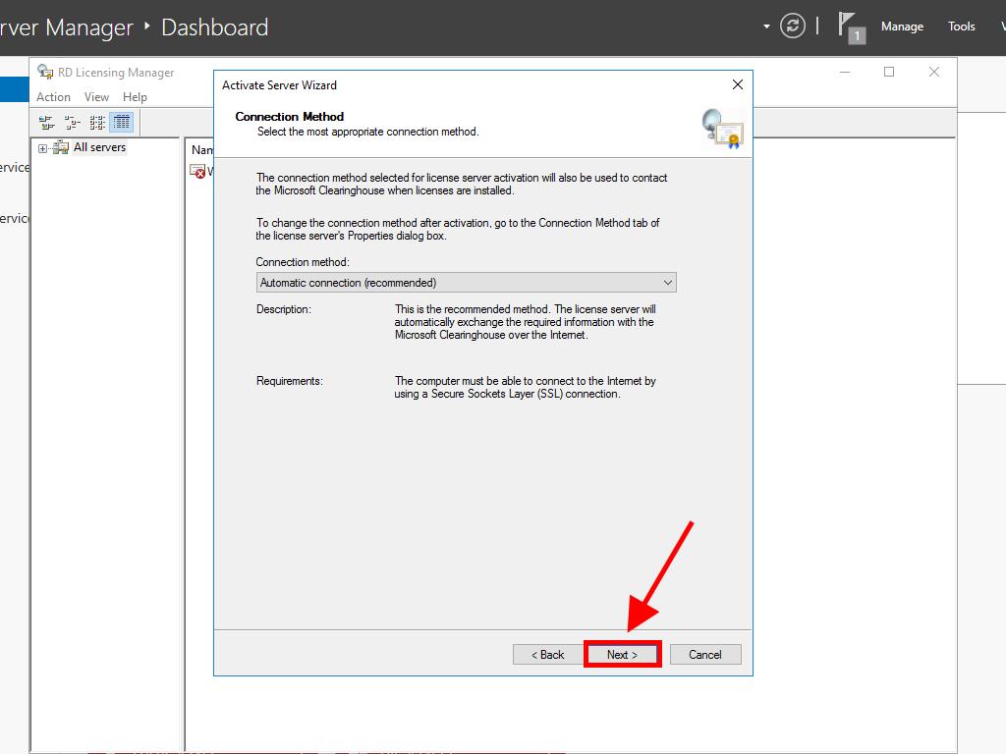Select the highlighted details view toolbar icon
This screenshot has width=1006, height=754.
[x=122, y=123]
